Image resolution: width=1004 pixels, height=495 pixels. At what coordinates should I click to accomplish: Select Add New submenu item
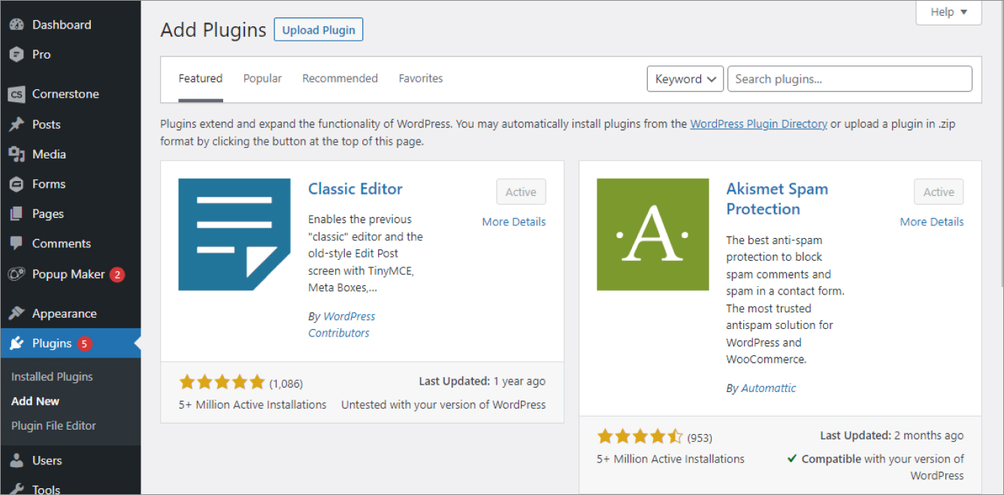(x=35, y=401)
